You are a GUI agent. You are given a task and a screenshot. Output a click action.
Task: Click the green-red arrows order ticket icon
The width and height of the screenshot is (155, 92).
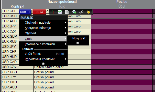click(x=53, y=12)
